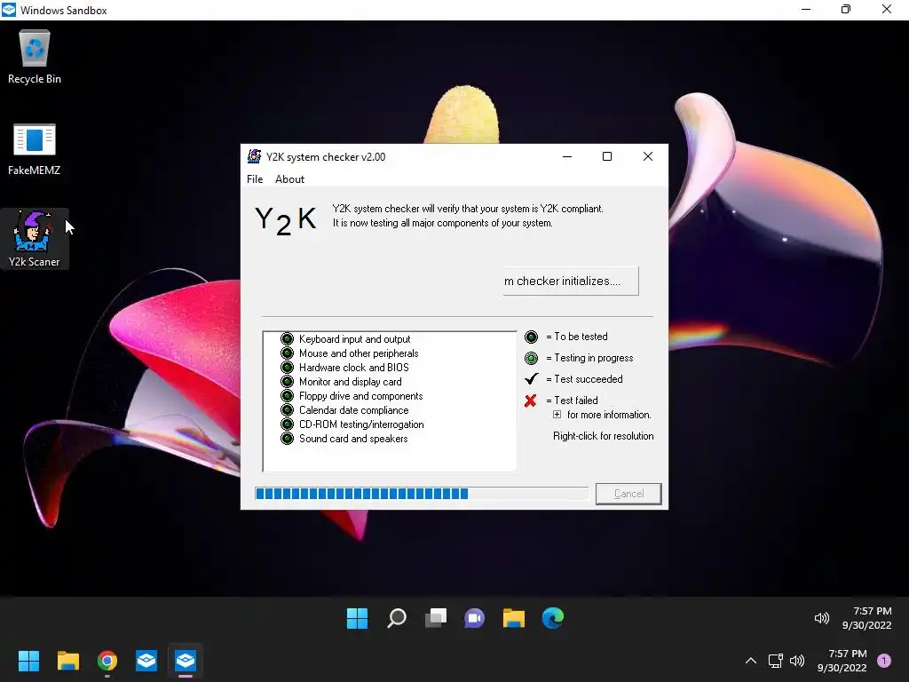Select the Y2k Scaner desktop icon
This screenshot has width=909, height=682.
tap(35, 239)
